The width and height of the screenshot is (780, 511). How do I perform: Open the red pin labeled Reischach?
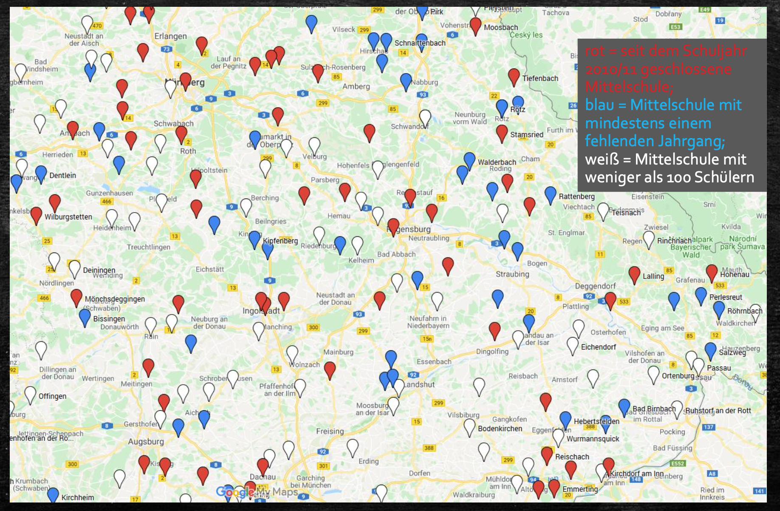tap(547, 455)
